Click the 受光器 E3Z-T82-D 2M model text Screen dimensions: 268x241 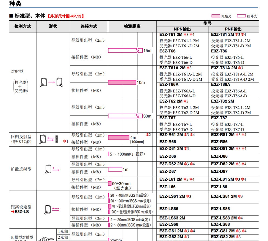(231, 113)
